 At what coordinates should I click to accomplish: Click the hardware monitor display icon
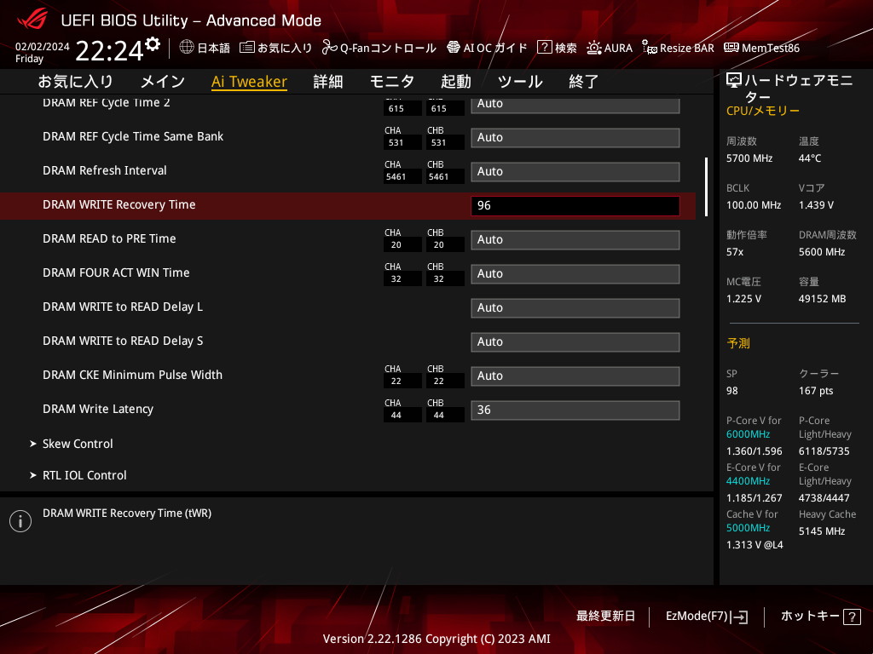pos(734,81)
